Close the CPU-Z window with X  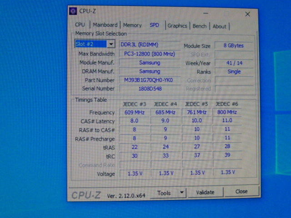247,14
